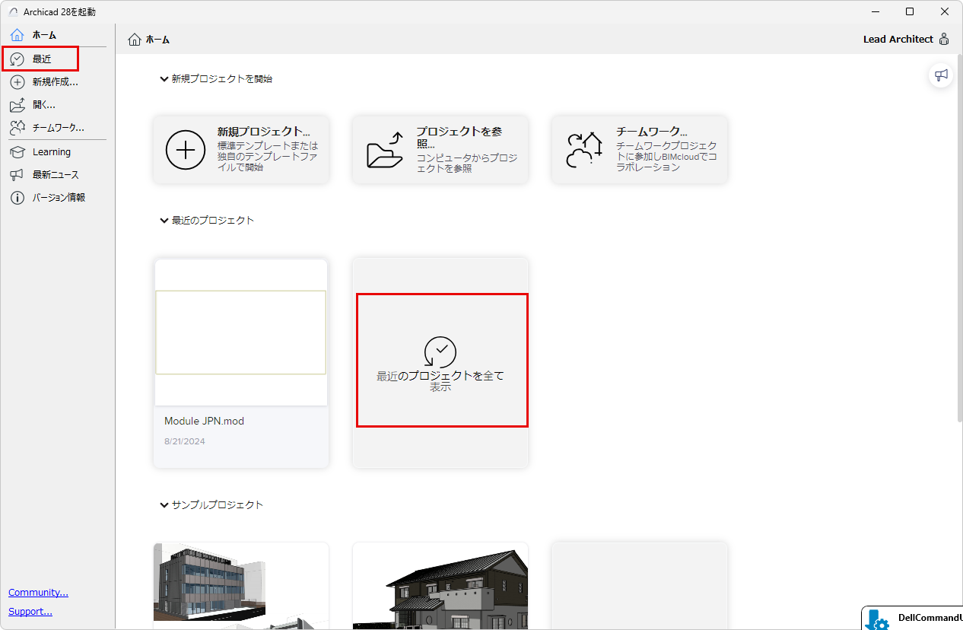This screenshot has width=963, height=630.
Task: Collapse the 最近のプロジェクト section
Action: (x=164, y=220)
